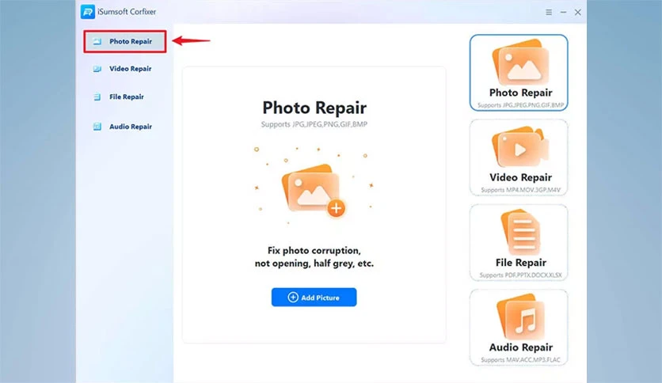Select Photo Repair in the sidebar

(x=125, y=41)
